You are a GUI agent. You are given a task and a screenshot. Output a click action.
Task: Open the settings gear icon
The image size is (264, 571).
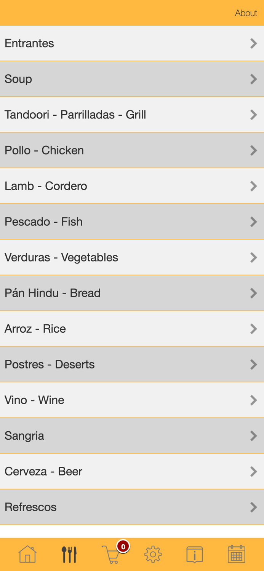point(152,554)
